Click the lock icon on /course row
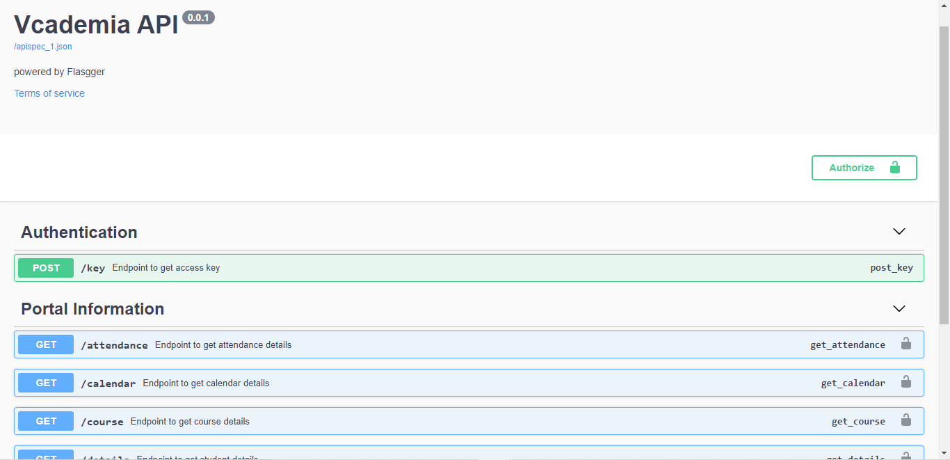950x460 pixels. click(905, 420)
